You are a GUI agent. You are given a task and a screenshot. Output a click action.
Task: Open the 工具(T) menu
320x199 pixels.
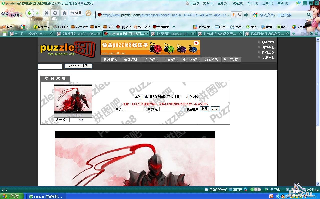(268, 3)
